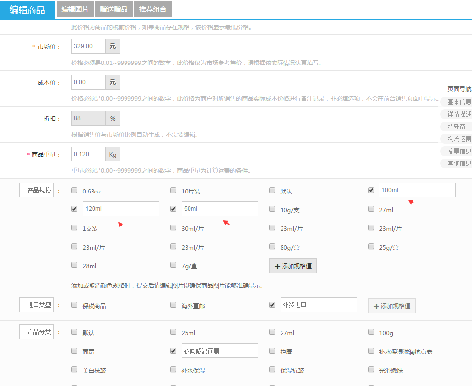Image resolution: width=472 pixels, height=386 pixels.
Task: Uncheck the 120ml spec checkbox
Action: point(74,209)
